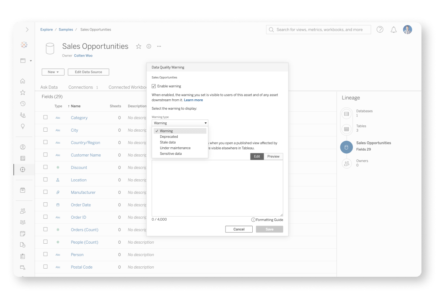Select the Category field checkbox

(x=45, y=117)
